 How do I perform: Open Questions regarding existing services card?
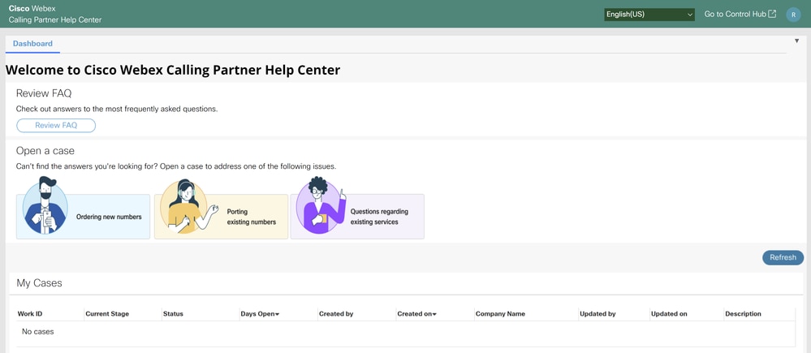[x=357, y=217]
